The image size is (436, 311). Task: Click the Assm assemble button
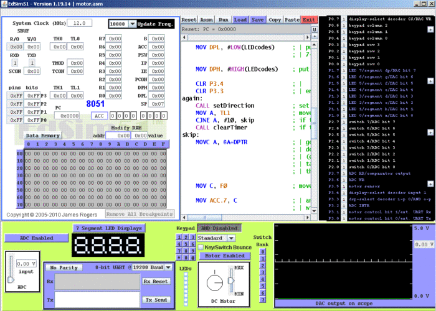206,20
